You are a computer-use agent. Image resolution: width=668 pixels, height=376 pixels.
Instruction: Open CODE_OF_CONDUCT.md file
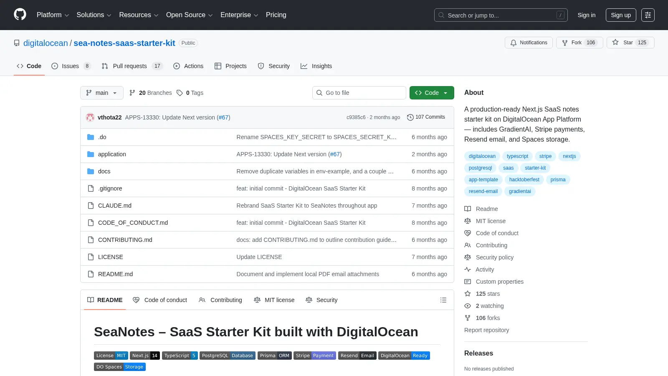point(133,223)
